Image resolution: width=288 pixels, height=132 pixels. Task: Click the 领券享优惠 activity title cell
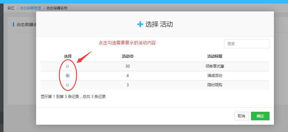click(x=215, y=66)
